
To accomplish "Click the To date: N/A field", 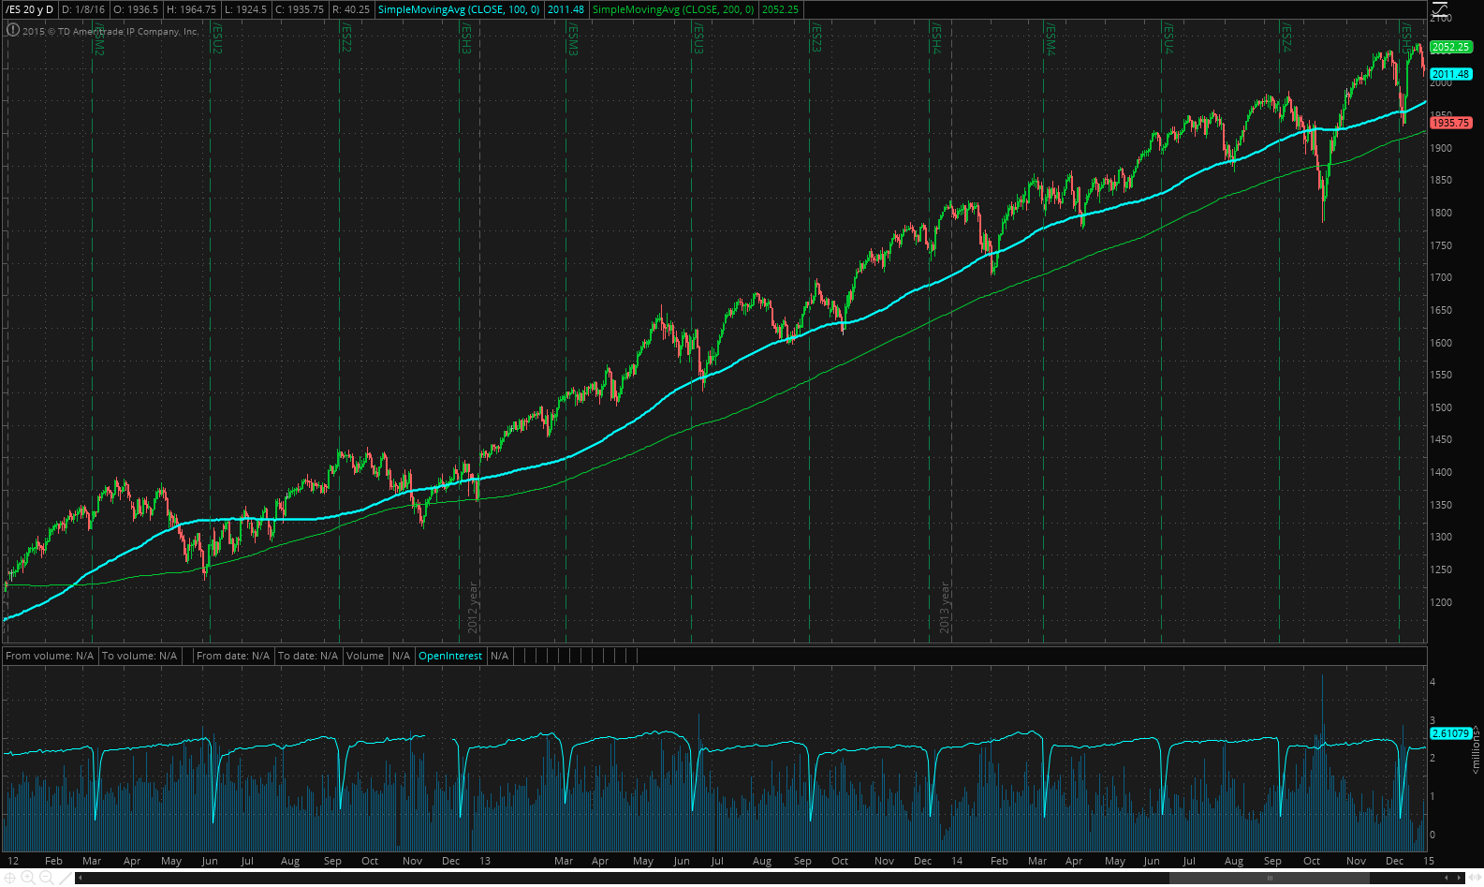I will pos(308,656).
